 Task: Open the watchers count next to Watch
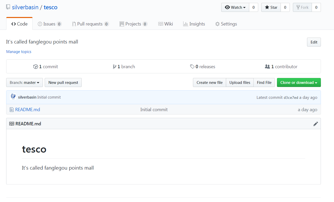point(254,7)
